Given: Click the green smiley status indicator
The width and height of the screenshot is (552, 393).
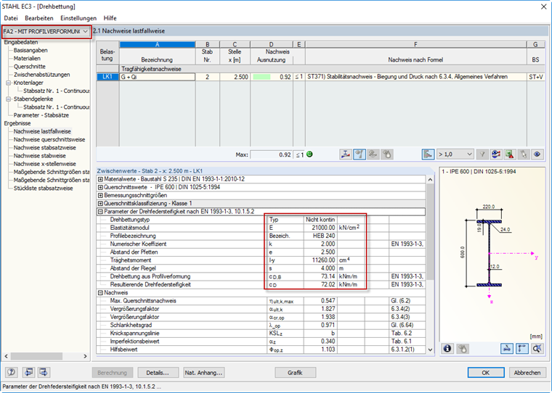Looking at the screenshot, I should [309, 154].
